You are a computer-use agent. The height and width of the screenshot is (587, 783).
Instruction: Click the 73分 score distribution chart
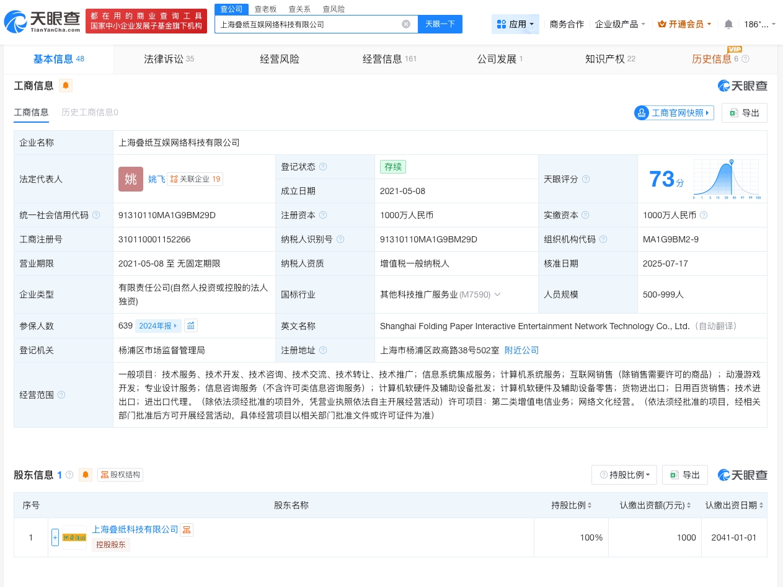click(x=727, y=179)
